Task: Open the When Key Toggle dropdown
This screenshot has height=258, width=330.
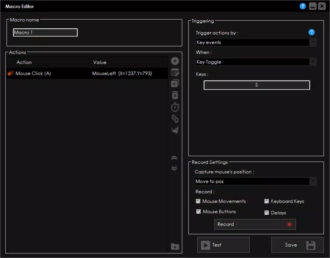Action: 256,62
